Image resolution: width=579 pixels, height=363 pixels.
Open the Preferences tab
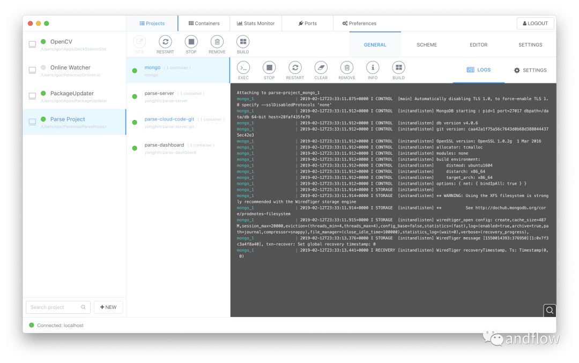pyautogui.click(x=359, y=23)
